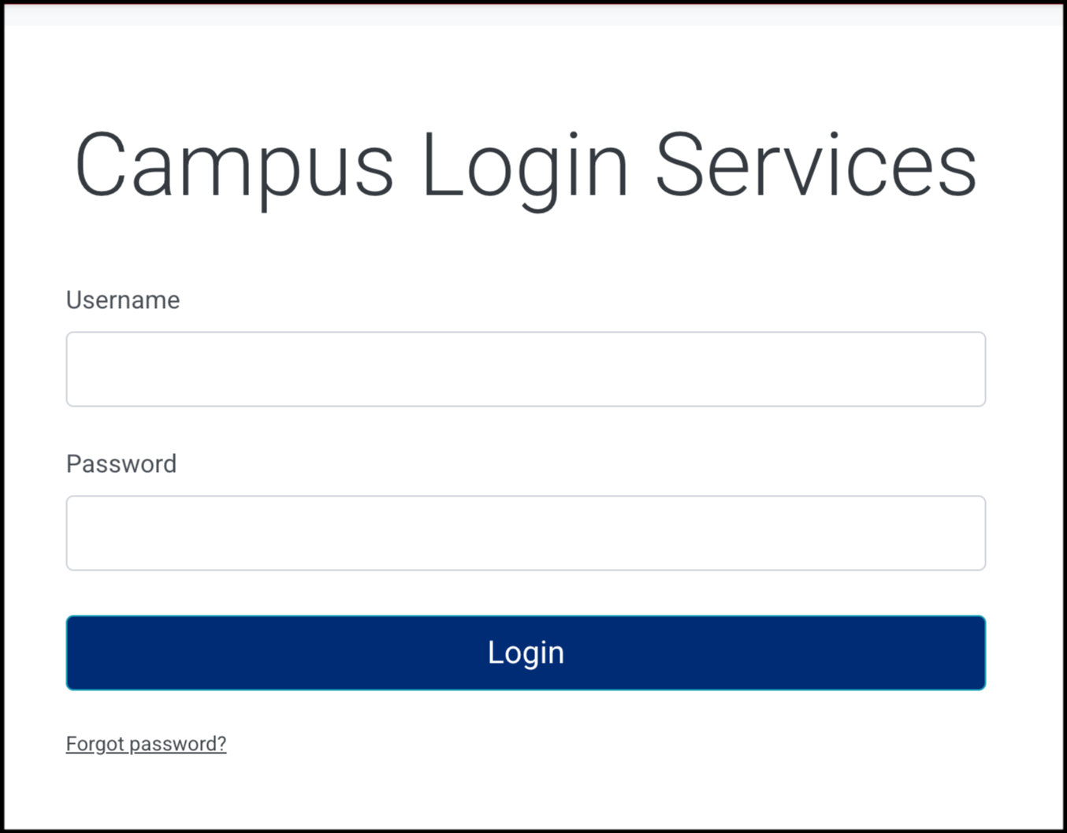Click the Campus Login Services heading
Image resolution: width=1067 pixels, height=833 pixels.
(x=526, y=165)
